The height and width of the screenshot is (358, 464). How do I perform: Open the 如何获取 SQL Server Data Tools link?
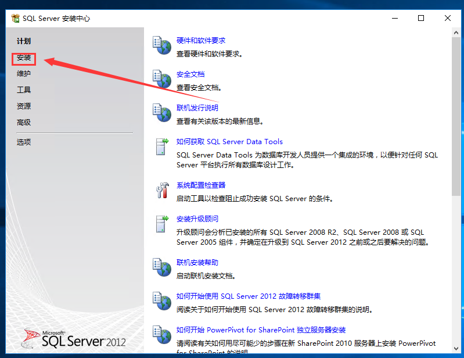coord(229,142)
